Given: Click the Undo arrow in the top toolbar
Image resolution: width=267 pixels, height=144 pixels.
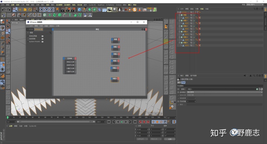Looking at the screenshot, I should (x=4, y=10).
